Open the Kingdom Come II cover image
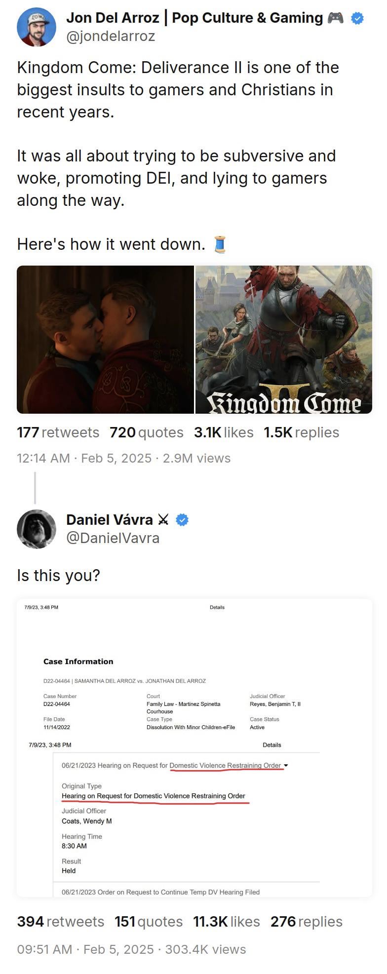387x974 pixels. [284, 340]
